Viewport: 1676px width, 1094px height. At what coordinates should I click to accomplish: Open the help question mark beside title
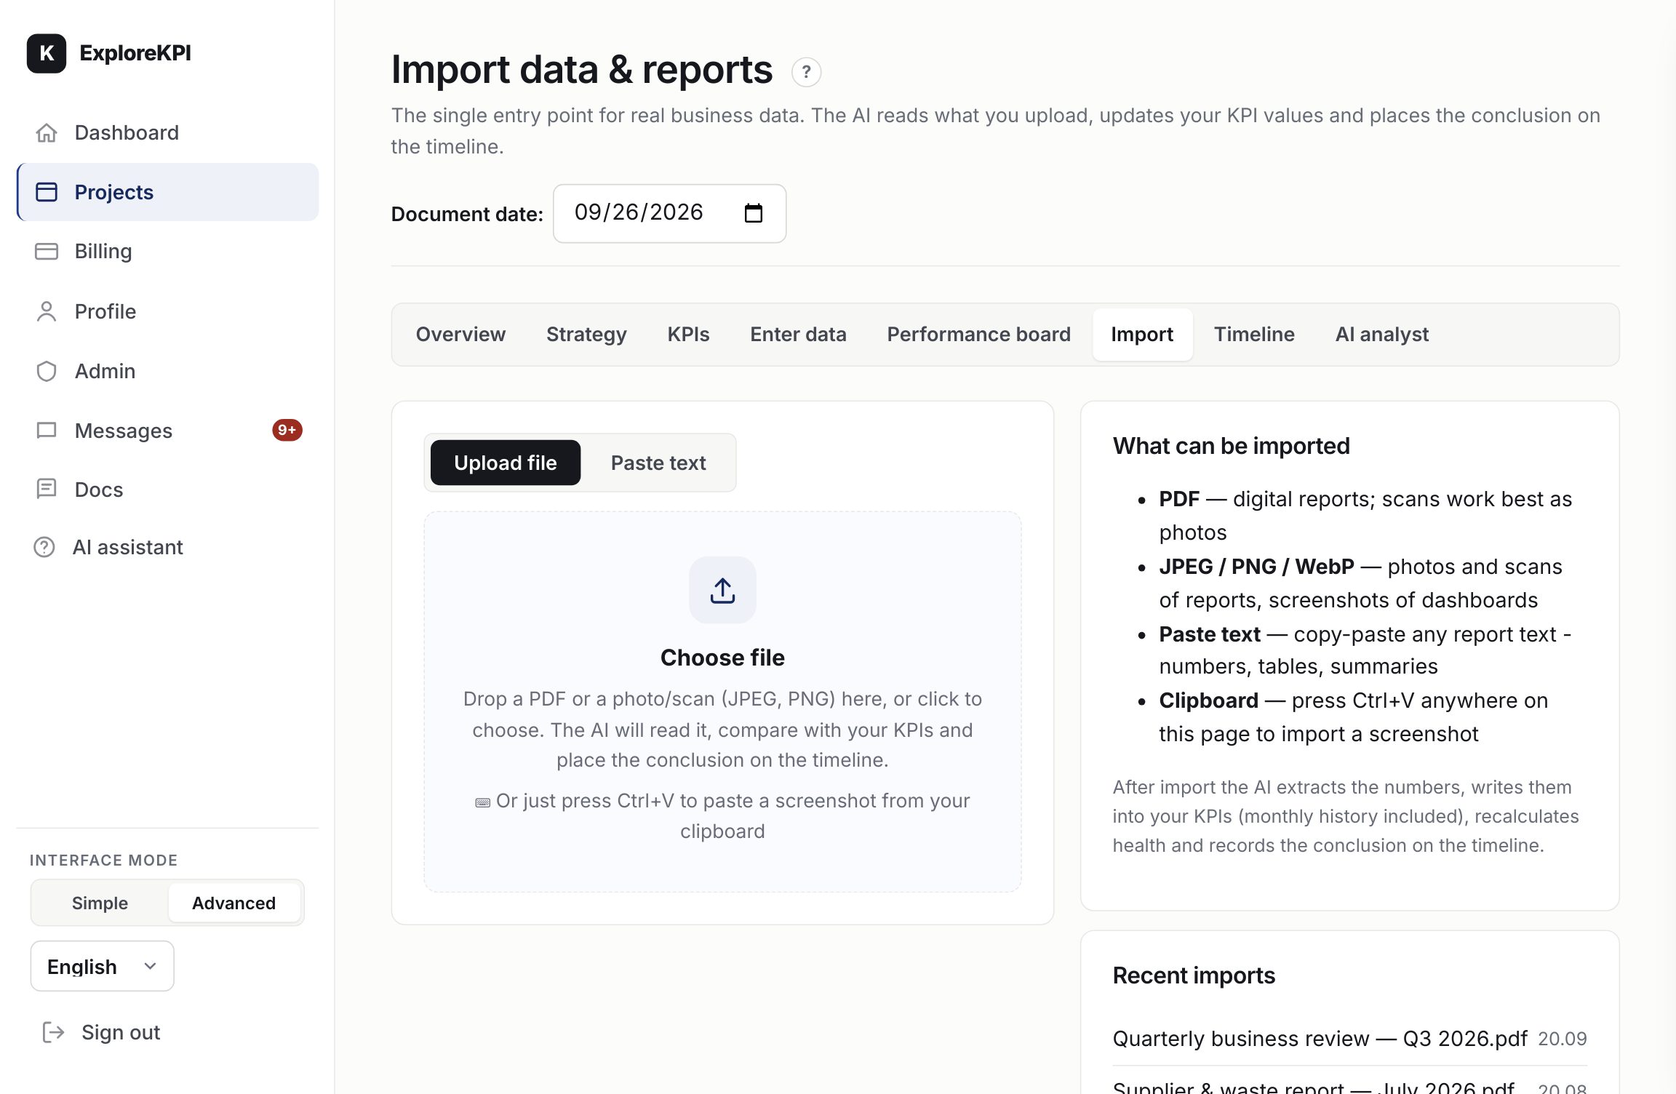pyautogui.click(x=806, y=72)
